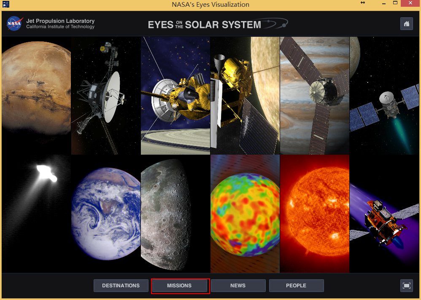This screenshot has height=300, width=421.
Task: Select the comet thumbnail
Action: [36, 213]
